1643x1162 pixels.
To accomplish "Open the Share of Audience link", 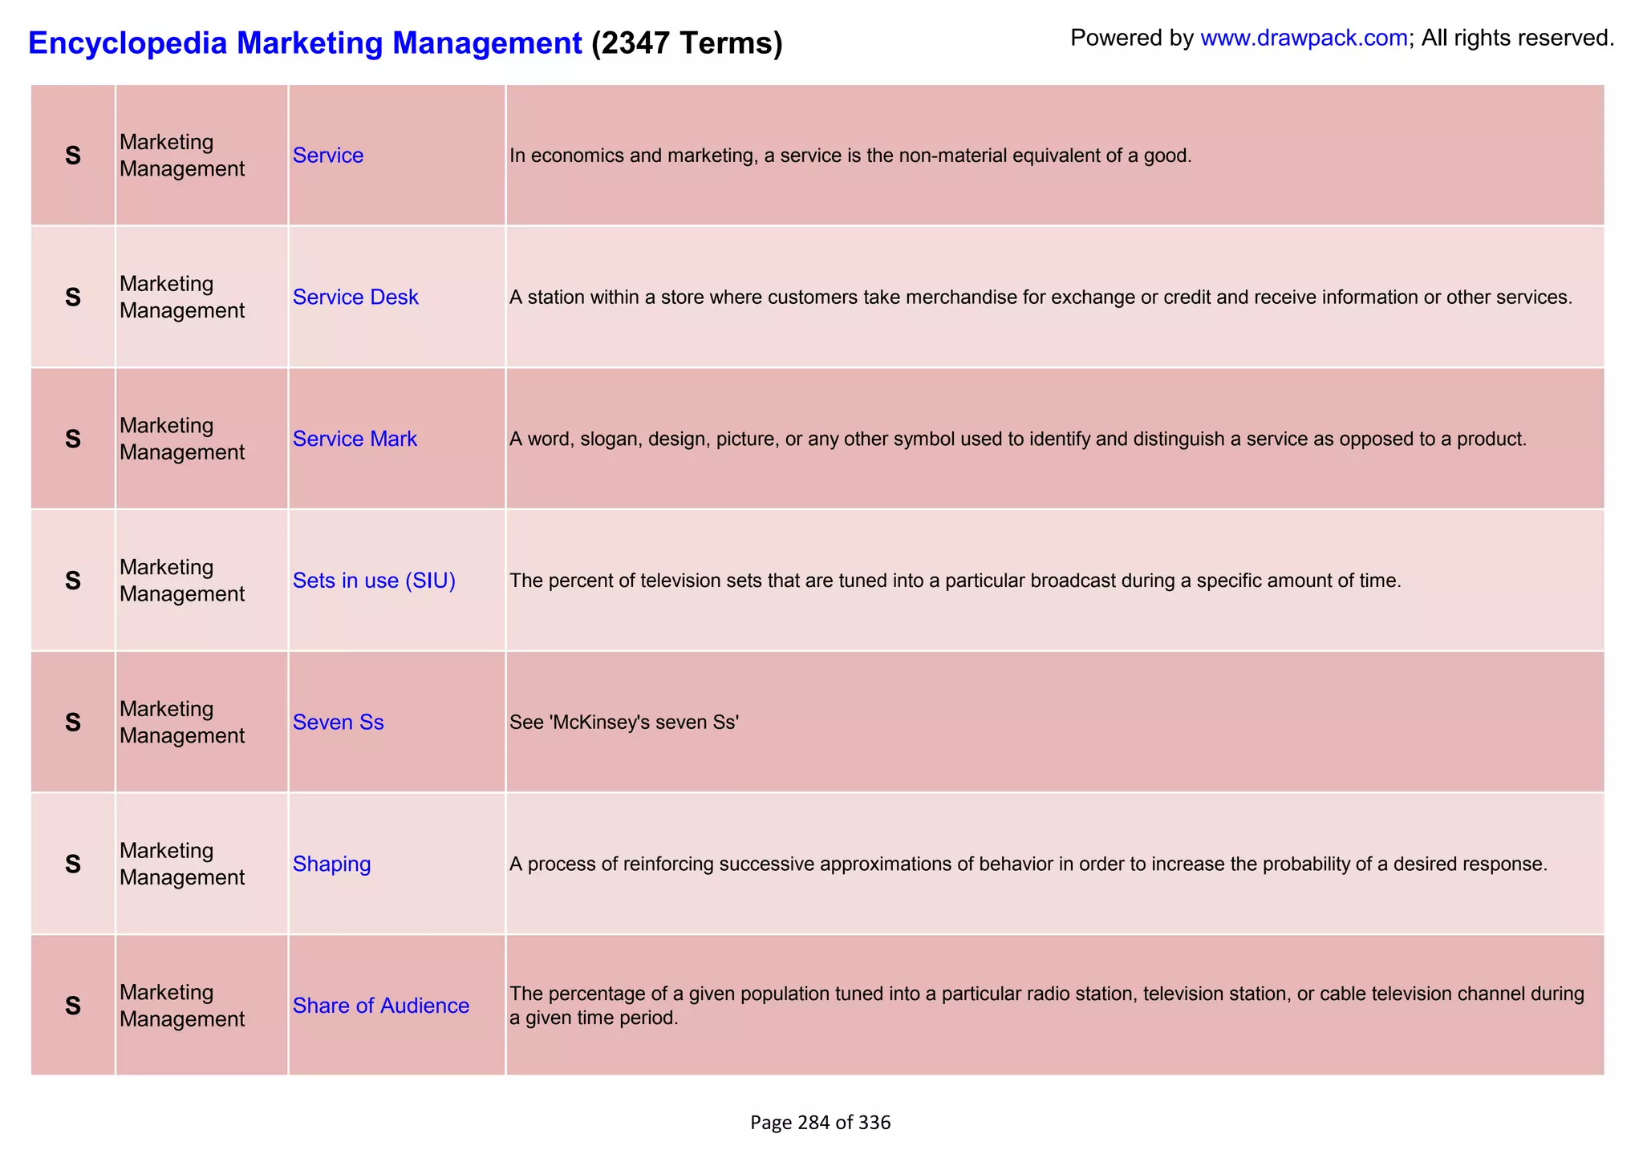I will (x=380, y=1006).
